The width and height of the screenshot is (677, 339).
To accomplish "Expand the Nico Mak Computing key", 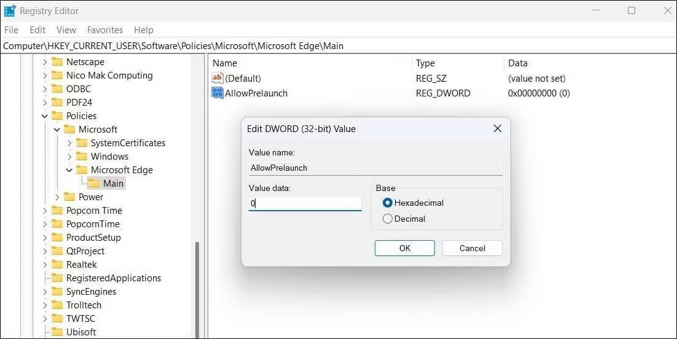I will [x=45, y=76].
